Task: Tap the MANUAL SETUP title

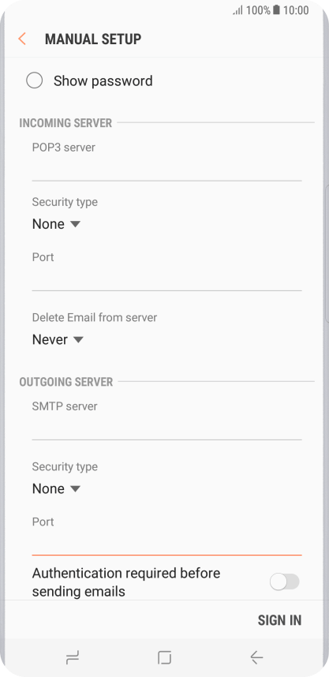Action: (x=93, y=39)
